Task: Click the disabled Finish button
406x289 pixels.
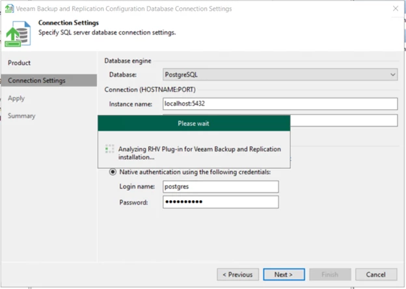Action: (x=330, y=275)
